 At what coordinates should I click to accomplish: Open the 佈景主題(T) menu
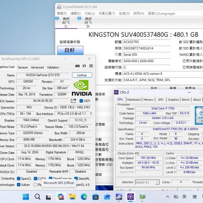click(107, 13)
